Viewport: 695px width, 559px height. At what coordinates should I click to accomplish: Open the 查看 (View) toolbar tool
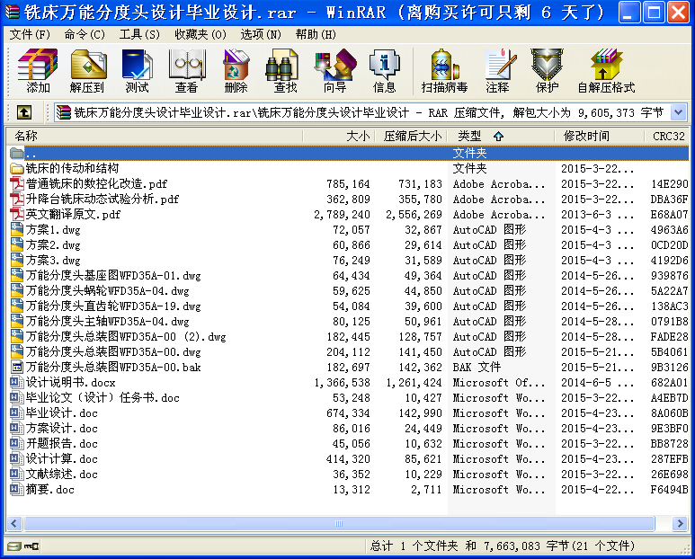pos(186,71)
